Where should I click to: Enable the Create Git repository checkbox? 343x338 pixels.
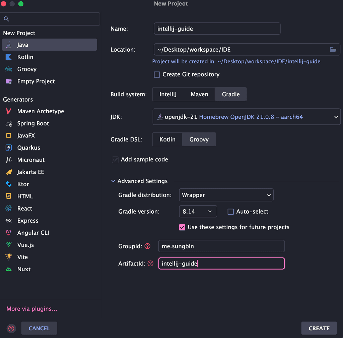pos(157,74)
